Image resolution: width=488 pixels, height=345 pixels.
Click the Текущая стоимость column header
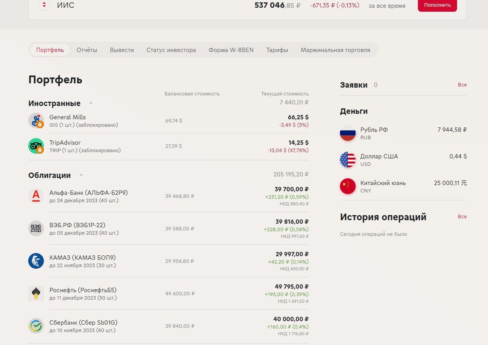click(285, 94)
